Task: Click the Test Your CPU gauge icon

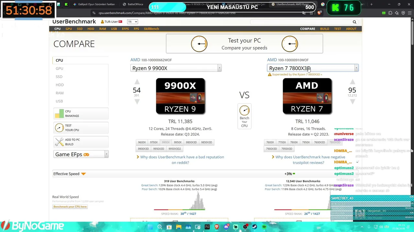Action: coord(59,128)
